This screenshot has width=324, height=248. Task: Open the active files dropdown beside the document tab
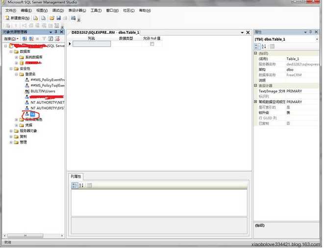(x=242, y=33)
